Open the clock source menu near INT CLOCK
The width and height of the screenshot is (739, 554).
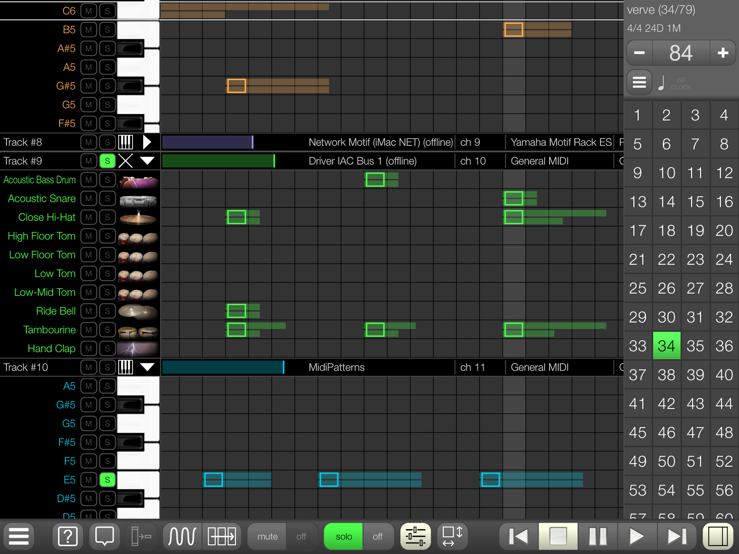(639, 82)
